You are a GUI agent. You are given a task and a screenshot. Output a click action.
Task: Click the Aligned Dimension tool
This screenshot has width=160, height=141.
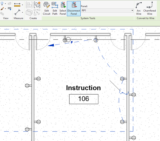click(x=17, y=12)
